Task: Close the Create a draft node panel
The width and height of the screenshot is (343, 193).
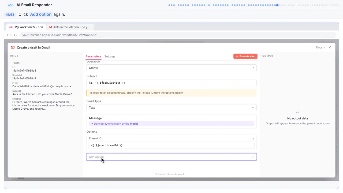Action: click(330, 47)
